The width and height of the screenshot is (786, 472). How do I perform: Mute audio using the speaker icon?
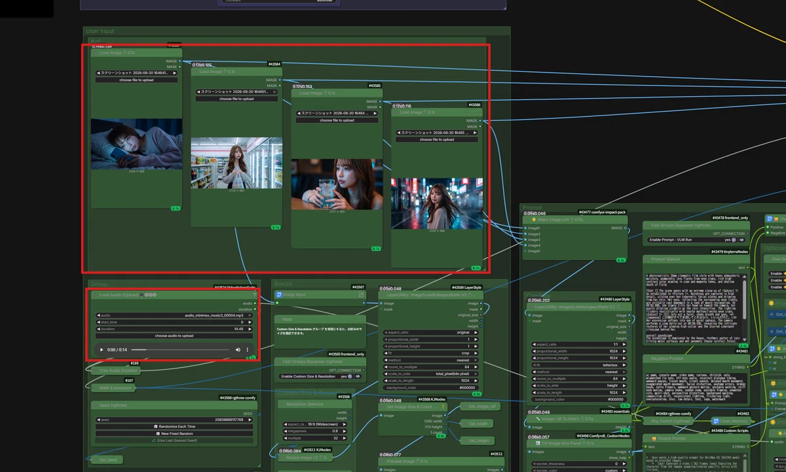click(238, 350)
